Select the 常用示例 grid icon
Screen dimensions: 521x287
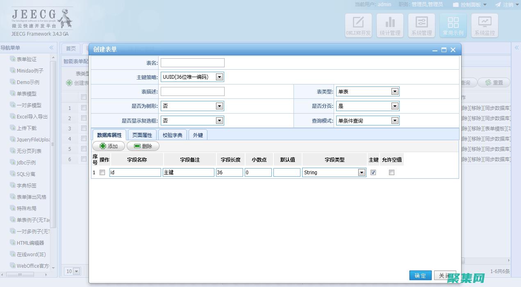[x=453, y=25]
